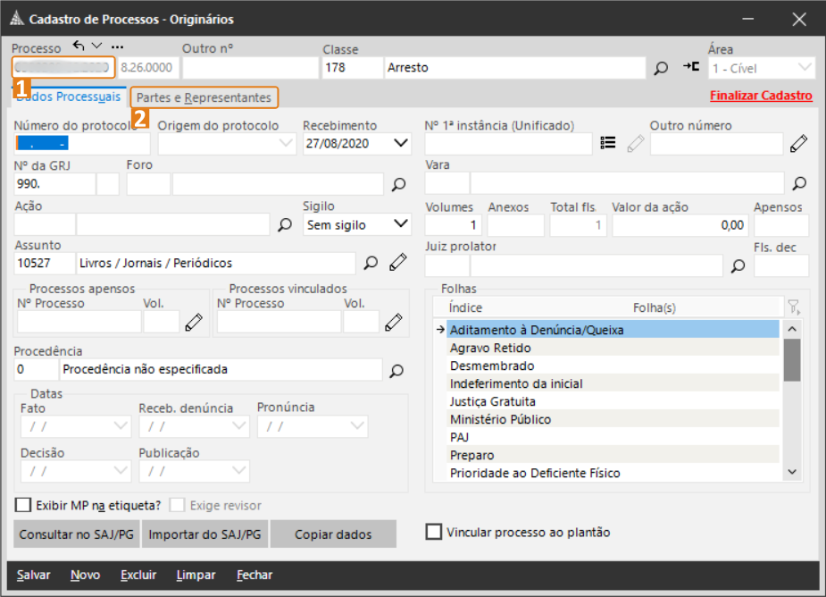
Task: Open the three-dots menu beside Processo
Action: pos(117,46)
